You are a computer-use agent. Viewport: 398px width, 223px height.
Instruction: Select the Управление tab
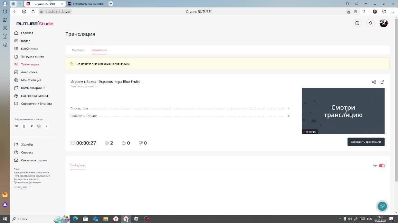pos(99,50)
